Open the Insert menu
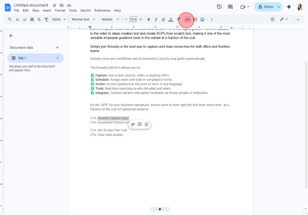The width and height of the screenshot is (308, 215). 47,11
